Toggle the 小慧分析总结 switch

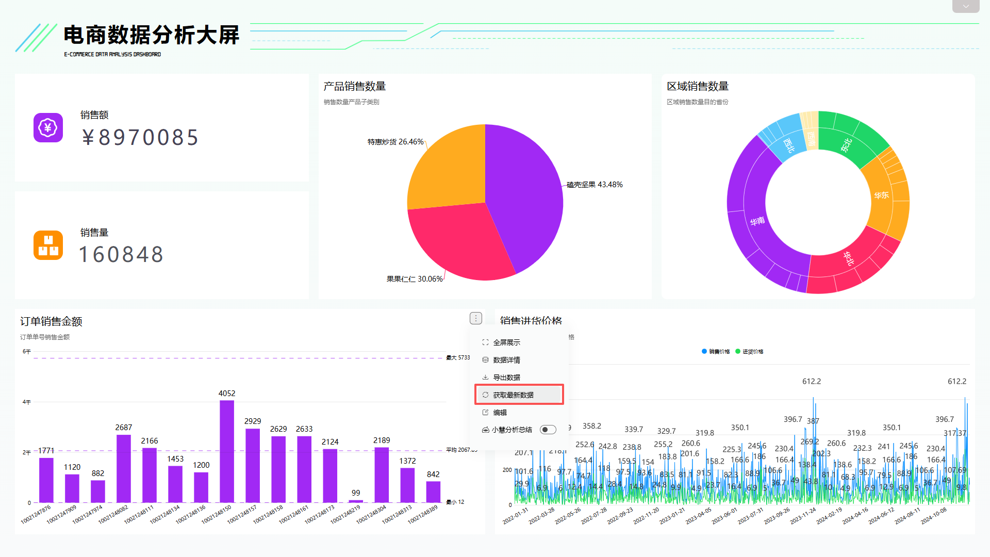(x=548, y=429)
